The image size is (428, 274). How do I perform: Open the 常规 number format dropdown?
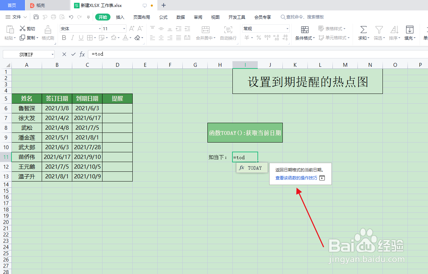click(x=287, y=29)
